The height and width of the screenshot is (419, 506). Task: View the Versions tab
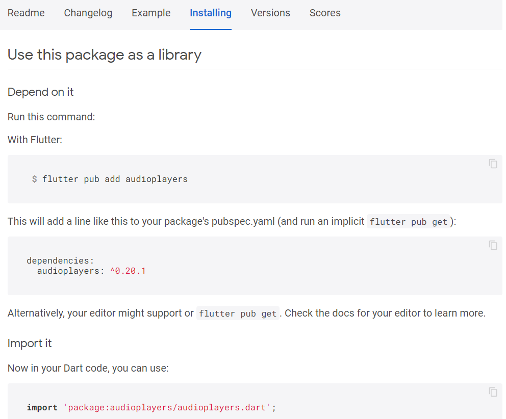(270, 13)
